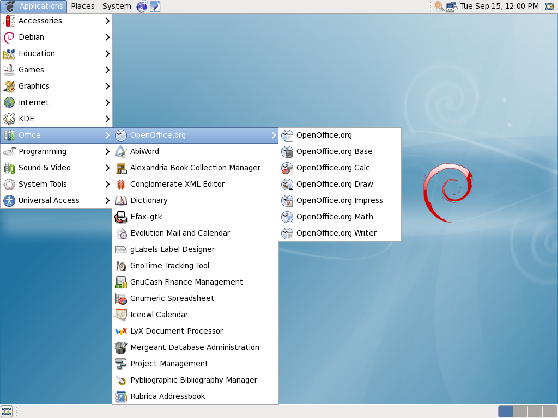558x418 pixels.
Task: Expand the Programming submenu arrow
Action: pyautogui.click(x=107, y=152)
